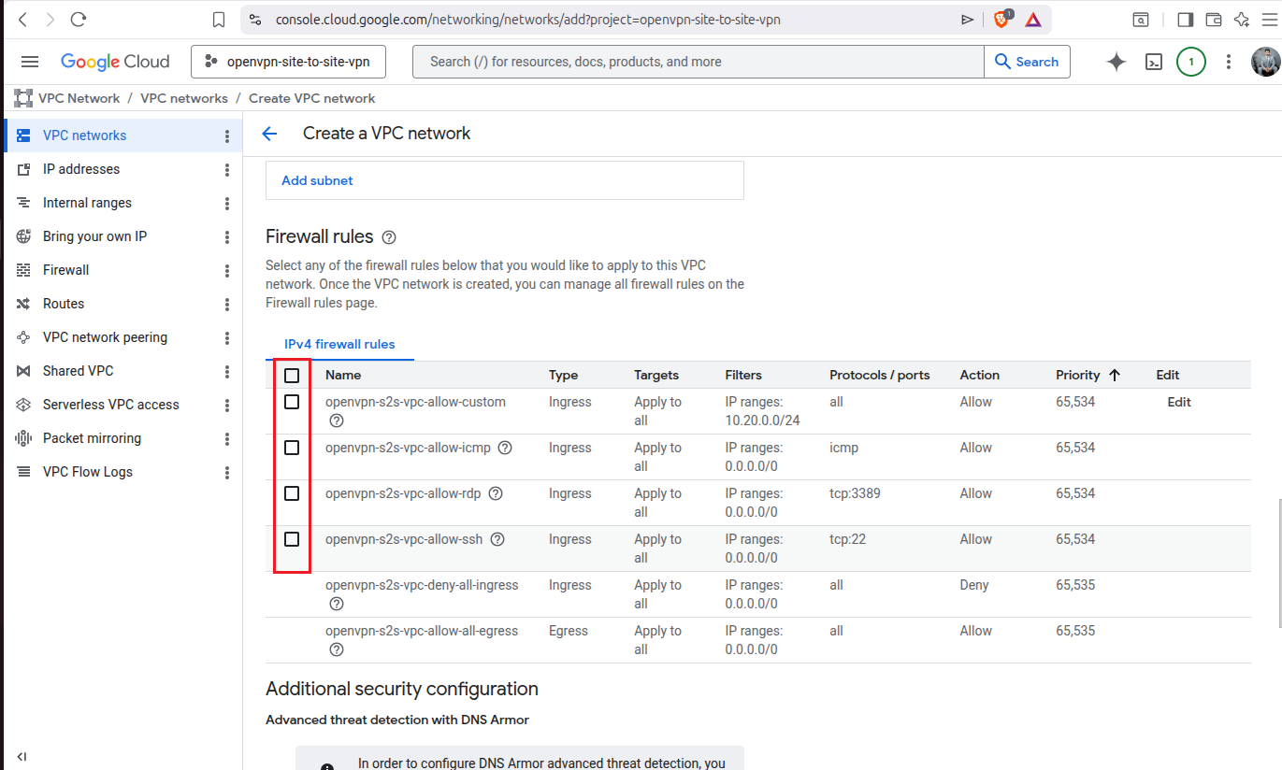The image size is (1282, 770).
Task: Open Gemini AI assistant sparkle icon
Action: [x=1116, y=62]
